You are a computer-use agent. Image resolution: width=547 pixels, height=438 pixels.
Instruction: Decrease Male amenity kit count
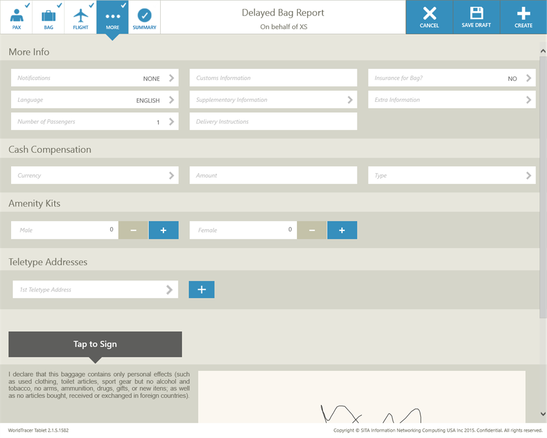[x=133, y=230]
